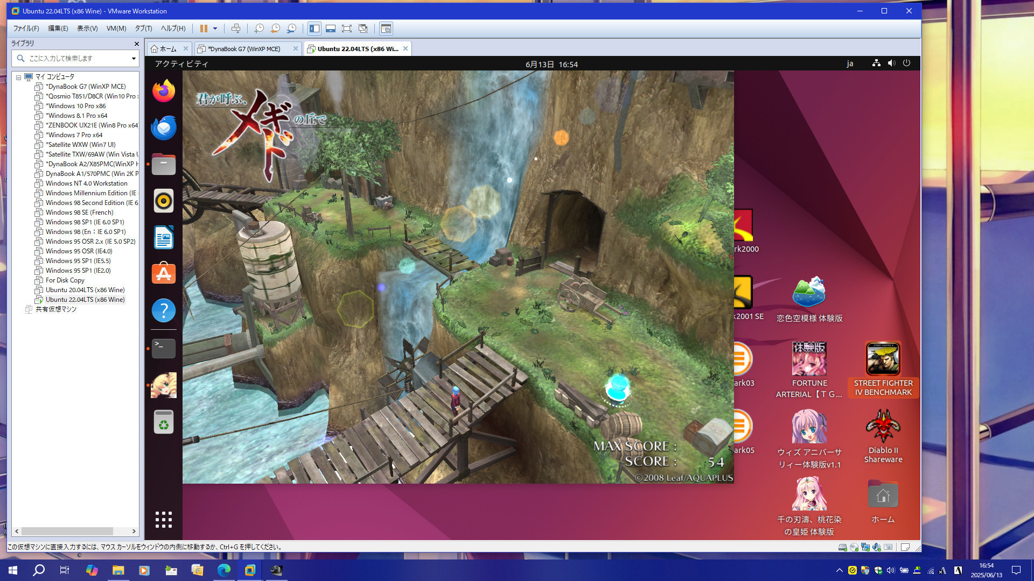Open the clock showing 6月13日 16:54
The height and width of the screenshot is (581, 1034).
[x=551, y=64]
